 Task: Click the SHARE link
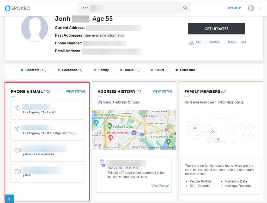pos(215,42)
